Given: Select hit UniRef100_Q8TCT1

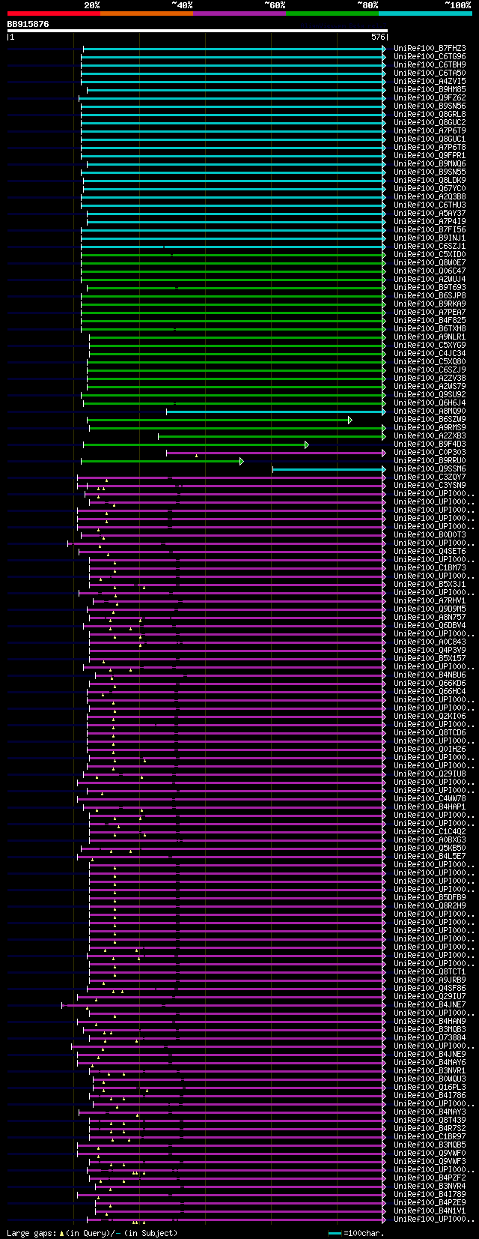Looking at the screenshot, I should (430, 971).
